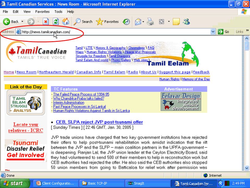Open Locate your relatives - ICRC link

[26, 127]
